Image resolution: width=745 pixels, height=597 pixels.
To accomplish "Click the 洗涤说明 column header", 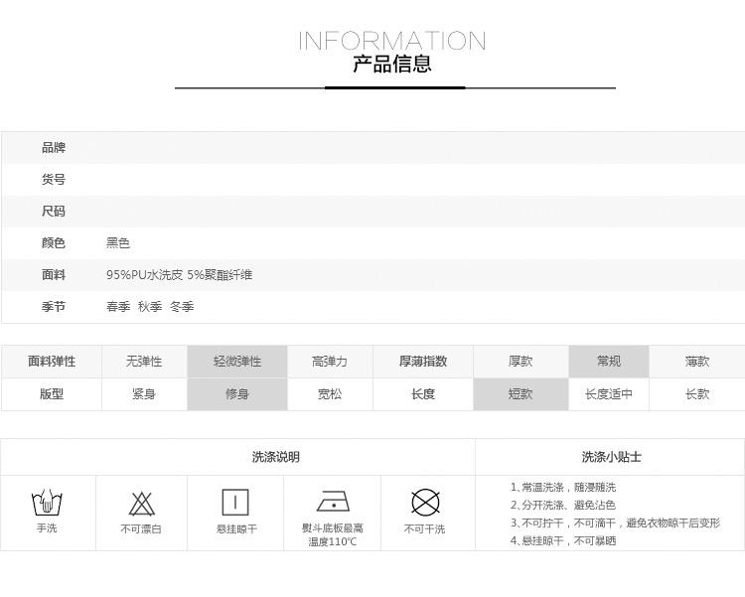I will [x=275, y=457].
